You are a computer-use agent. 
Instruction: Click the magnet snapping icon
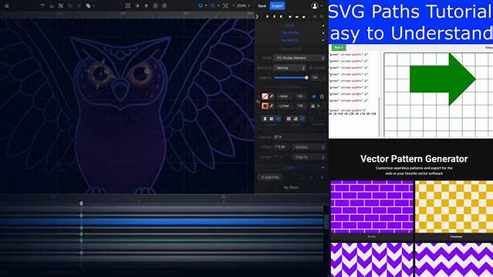[200, 5]
